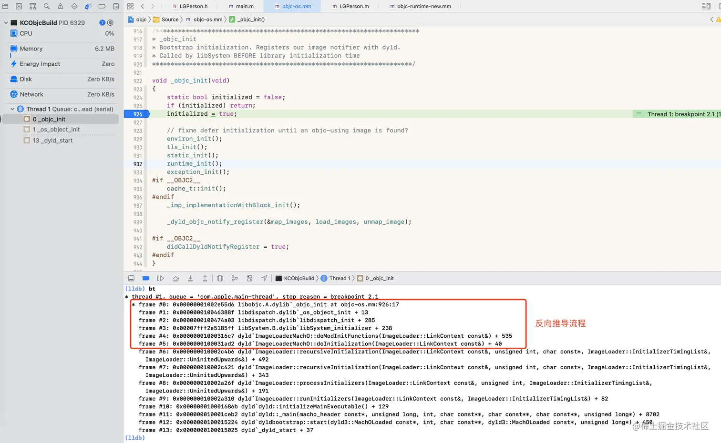Open the Thread 1 debug bar breadcrumb
Image resolution: width=721 pixels, height=443 pixels.
coord(336,278)
